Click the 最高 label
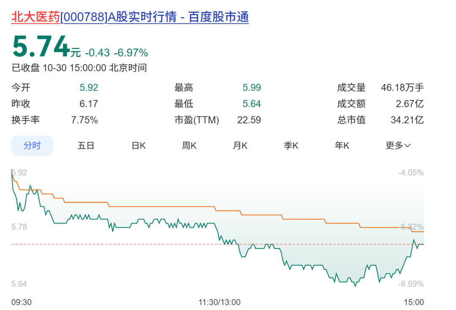The width and height of the screenshot is (456, 310). point(184,87)
